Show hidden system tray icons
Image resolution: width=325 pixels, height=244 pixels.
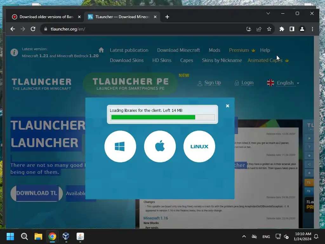click(244, 236)
